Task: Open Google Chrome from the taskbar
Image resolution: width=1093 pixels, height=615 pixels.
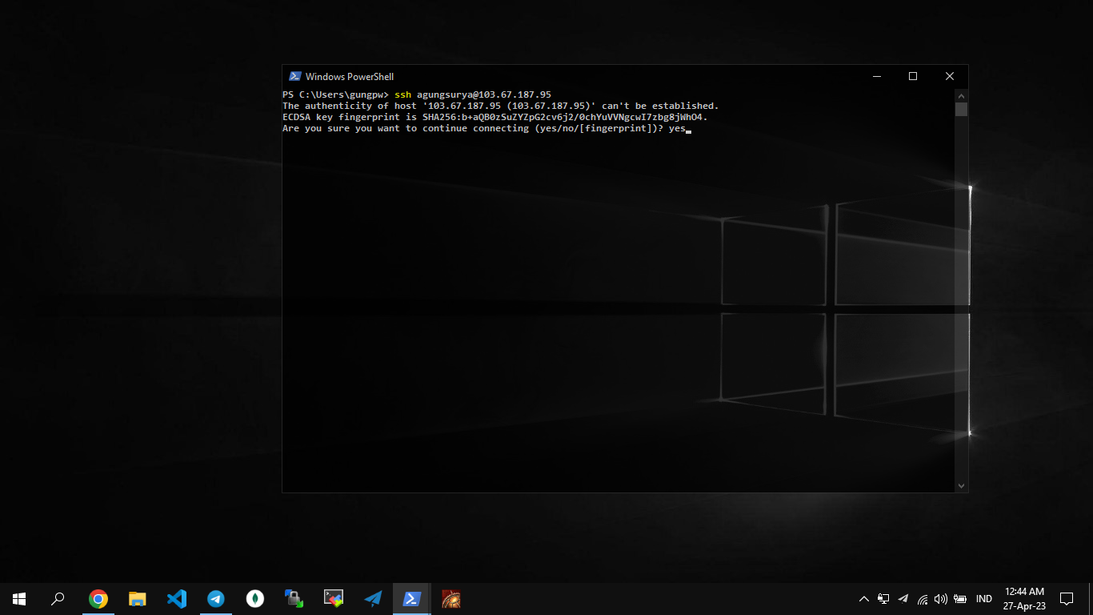Action: point(98,598)
